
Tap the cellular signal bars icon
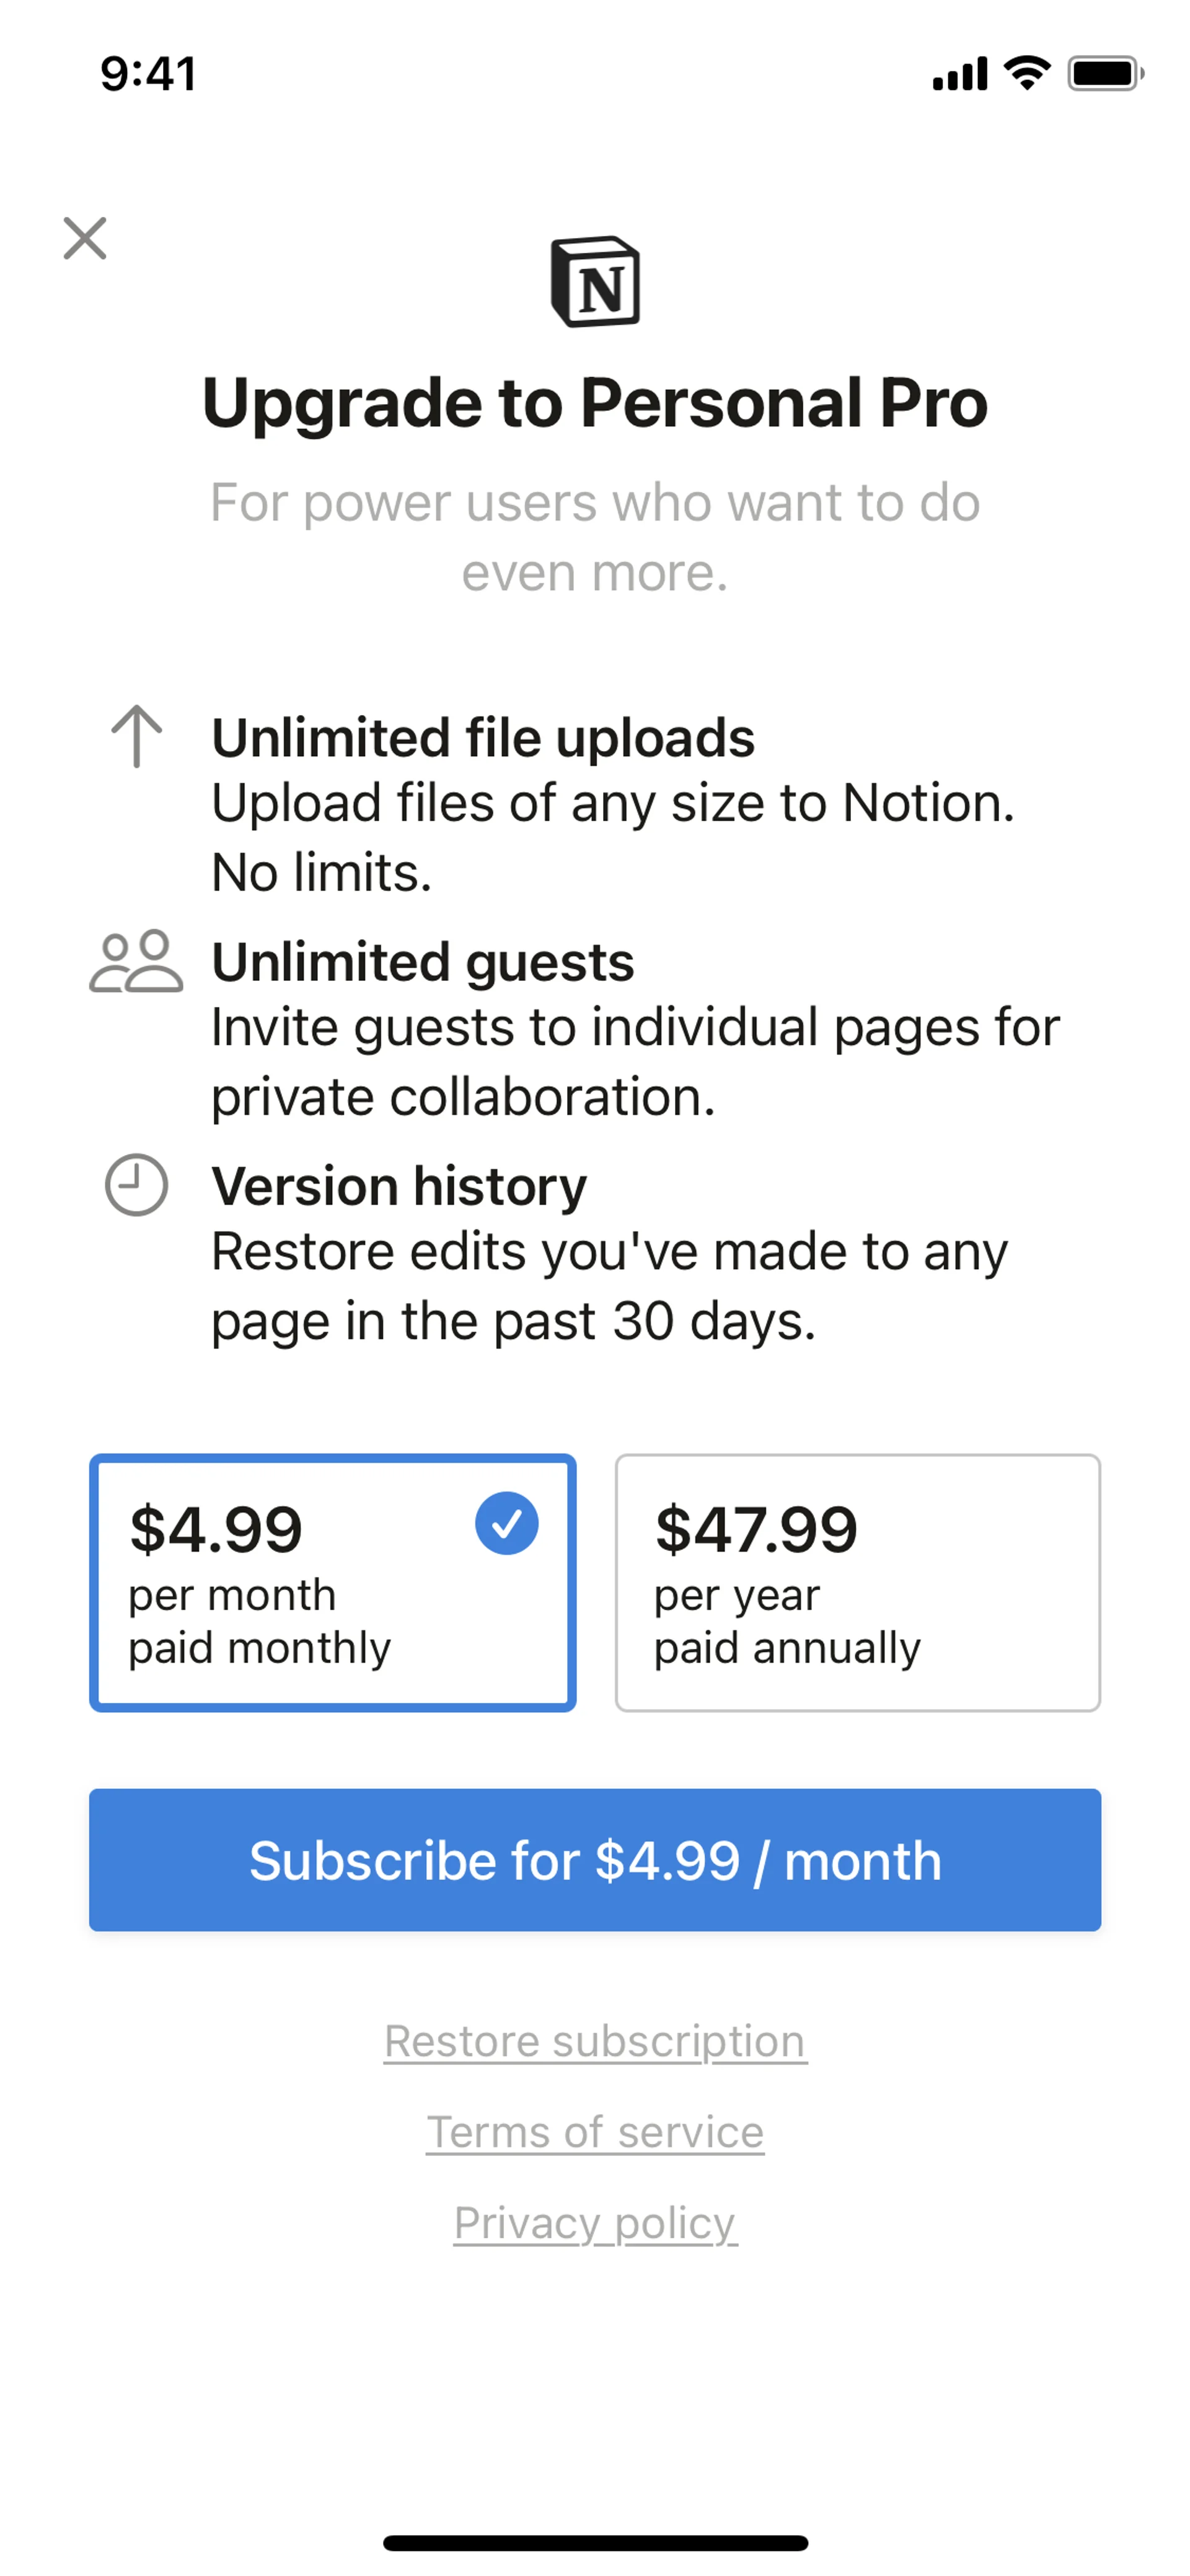coord(959,74)
